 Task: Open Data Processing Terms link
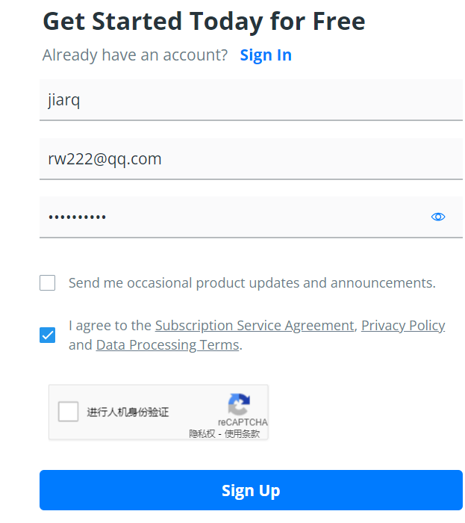(x=167, y=345)
